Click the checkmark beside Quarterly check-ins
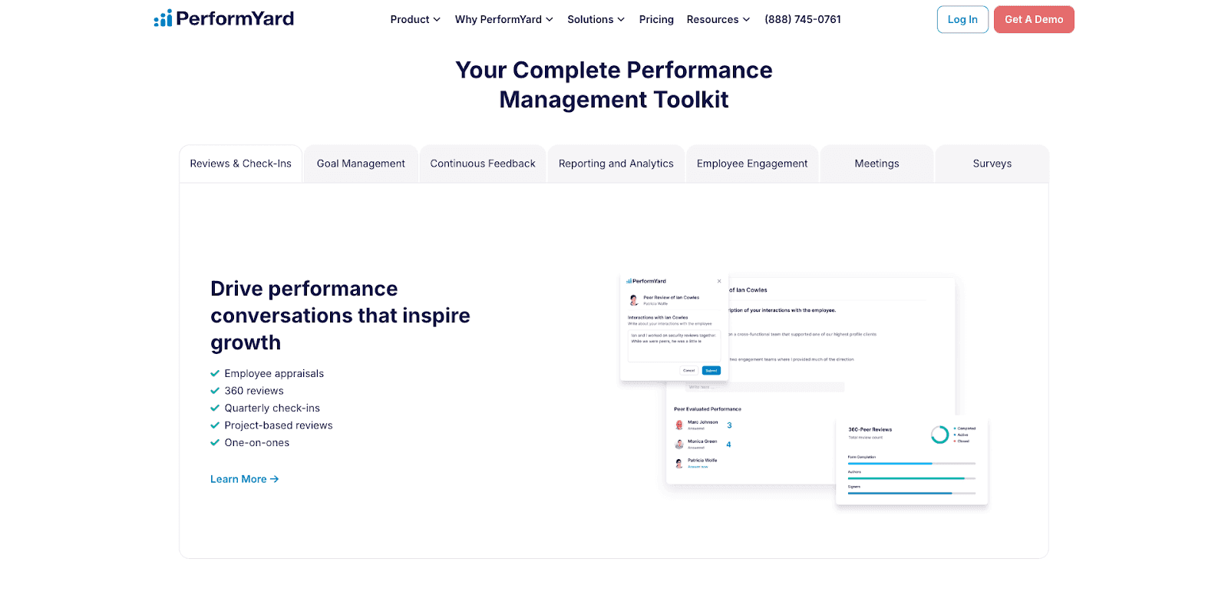Viewport: 1228px width, 605px height. click(215, 408)
